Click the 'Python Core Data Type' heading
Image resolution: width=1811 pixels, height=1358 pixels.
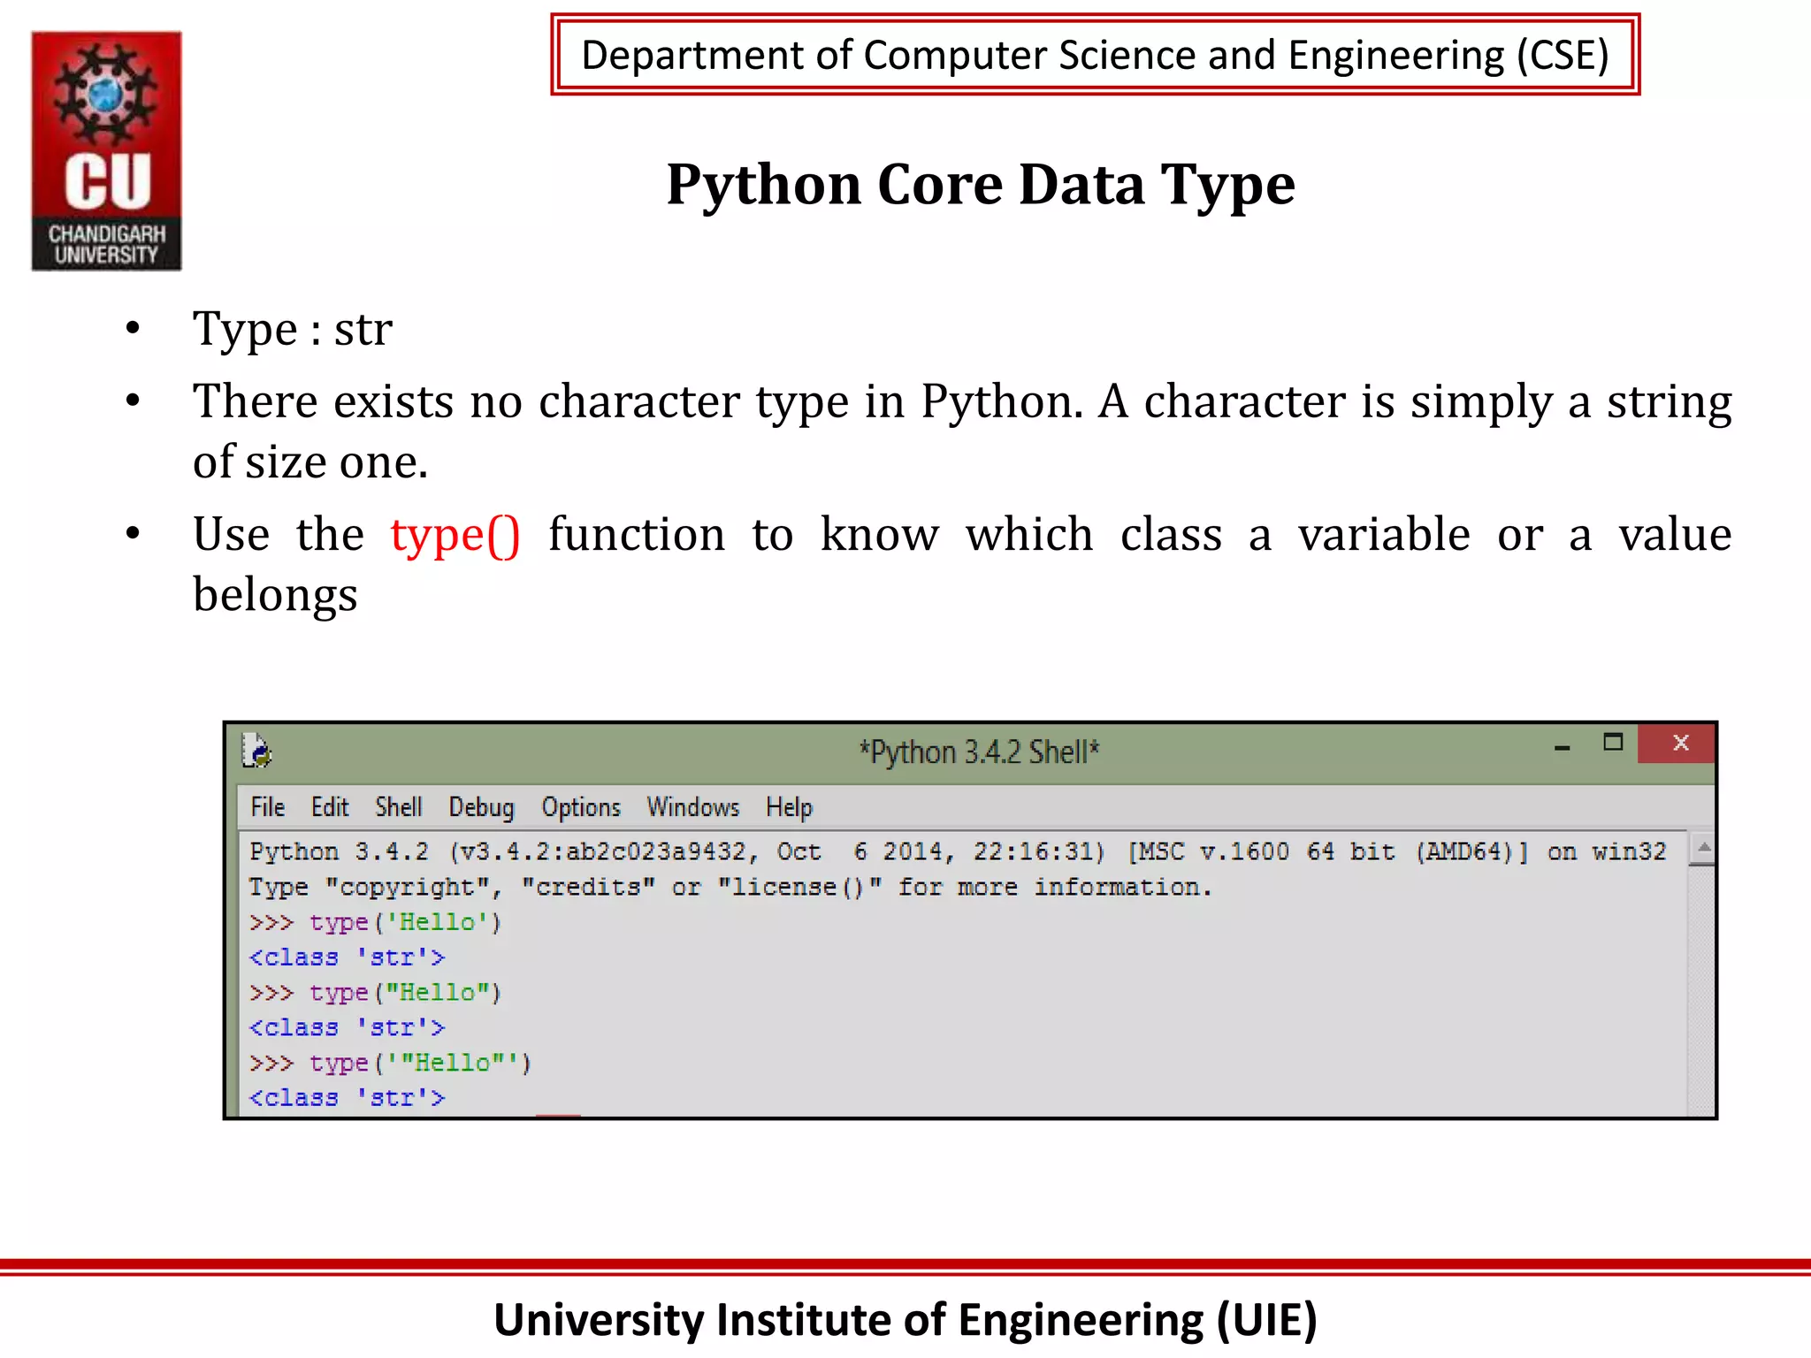(981, 186)
